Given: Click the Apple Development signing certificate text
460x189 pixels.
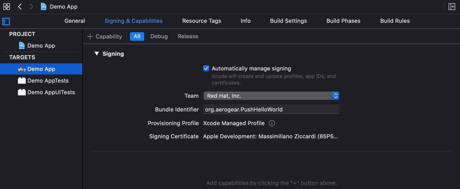Looking at the screenshot, I should tap(270, 136).
